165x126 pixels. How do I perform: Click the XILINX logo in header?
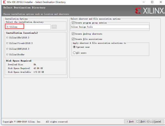click(150, 11)
